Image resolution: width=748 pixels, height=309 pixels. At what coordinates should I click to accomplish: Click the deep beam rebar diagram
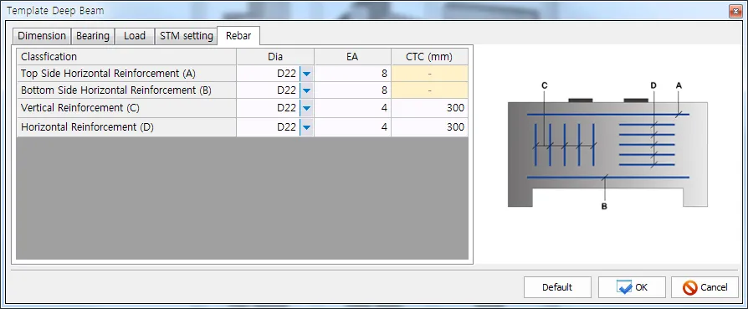coord(607,147)
